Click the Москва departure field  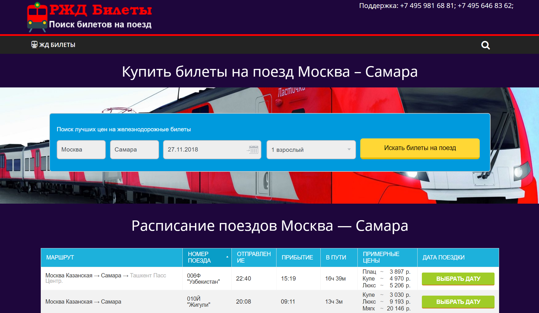pyautogui.click(x=81, y=150)
